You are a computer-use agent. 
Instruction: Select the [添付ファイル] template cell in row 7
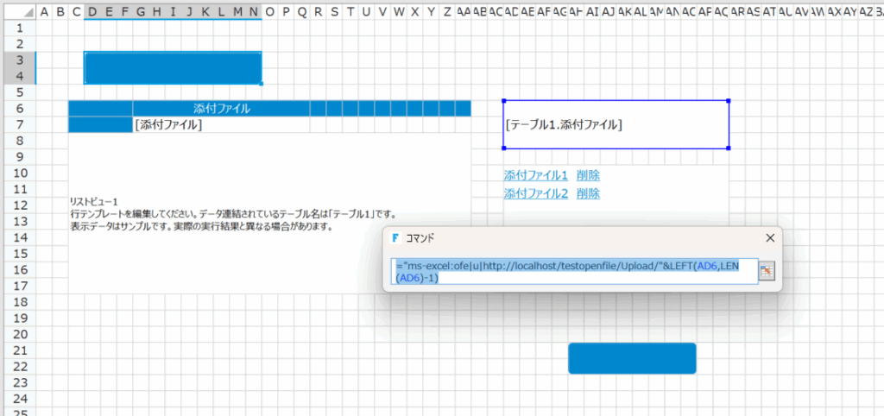coord(168,125)
